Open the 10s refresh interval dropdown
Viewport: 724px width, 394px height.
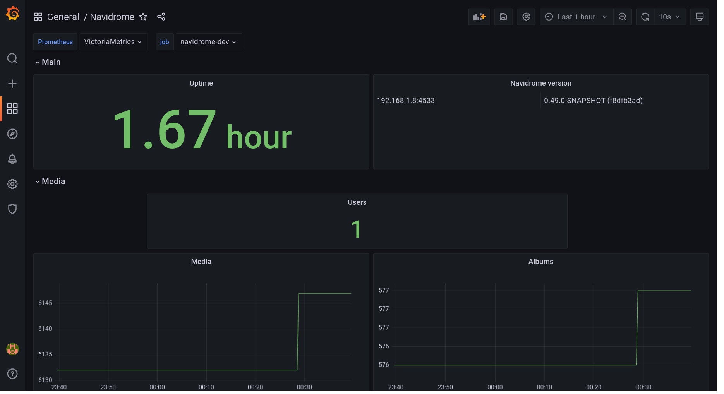(x=669, y=17)
